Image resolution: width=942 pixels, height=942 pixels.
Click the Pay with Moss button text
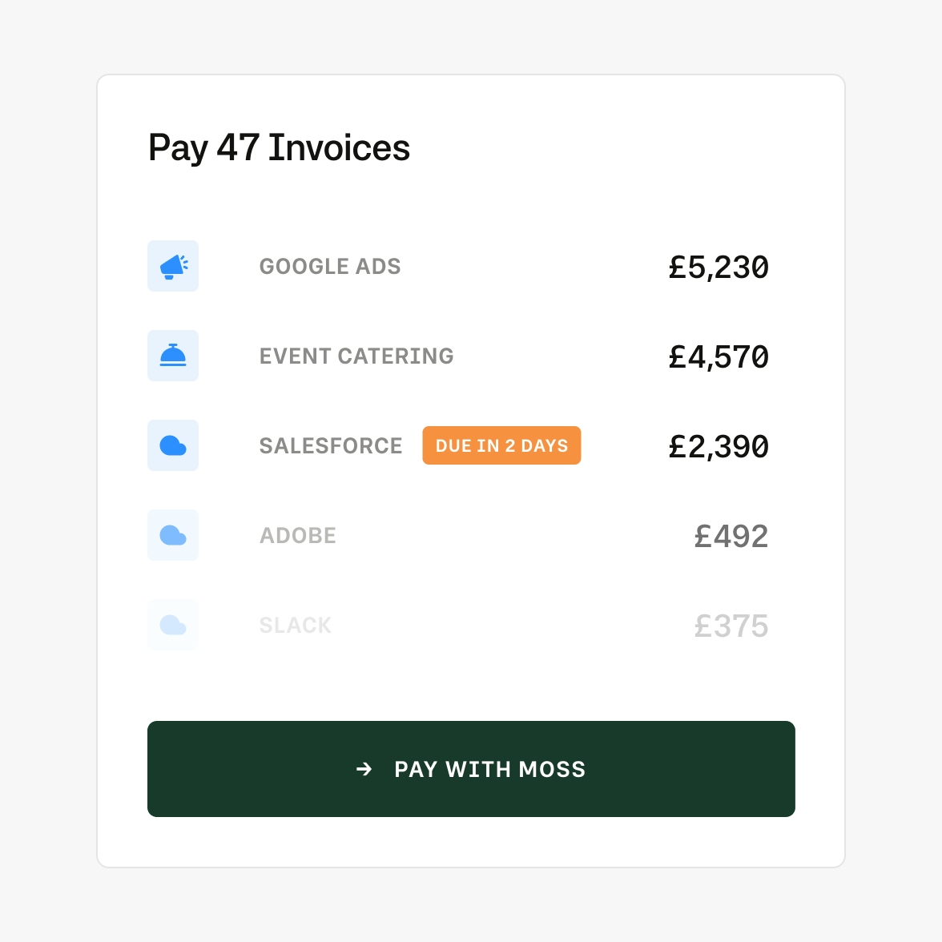click(x=490, y=769)
